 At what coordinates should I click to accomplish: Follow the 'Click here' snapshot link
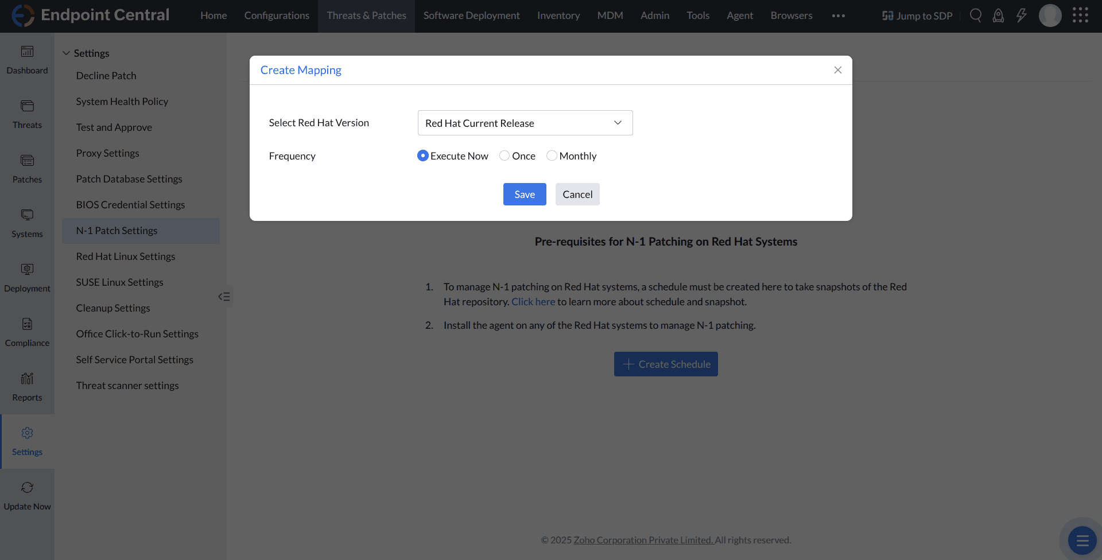(533, 302)
